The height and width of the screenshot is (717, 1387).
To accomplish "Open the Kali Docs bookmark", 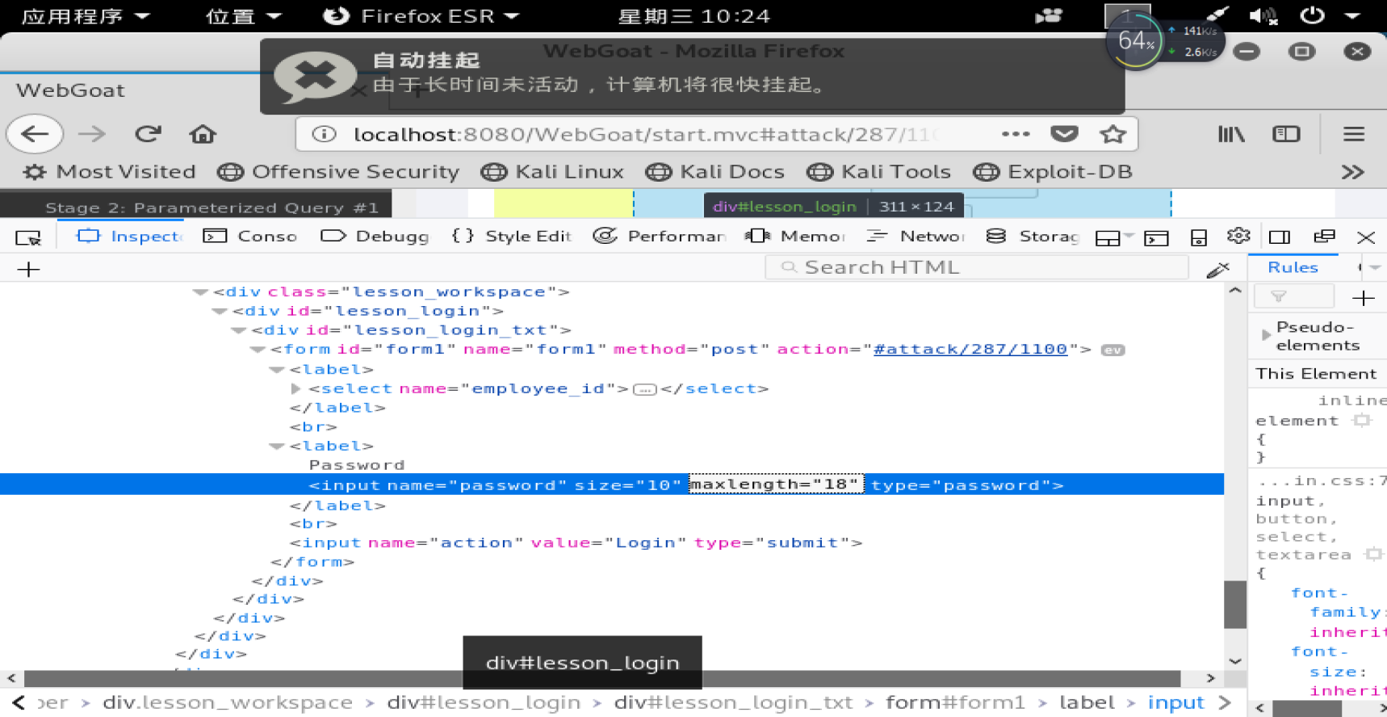I will [x=715, y=172].
